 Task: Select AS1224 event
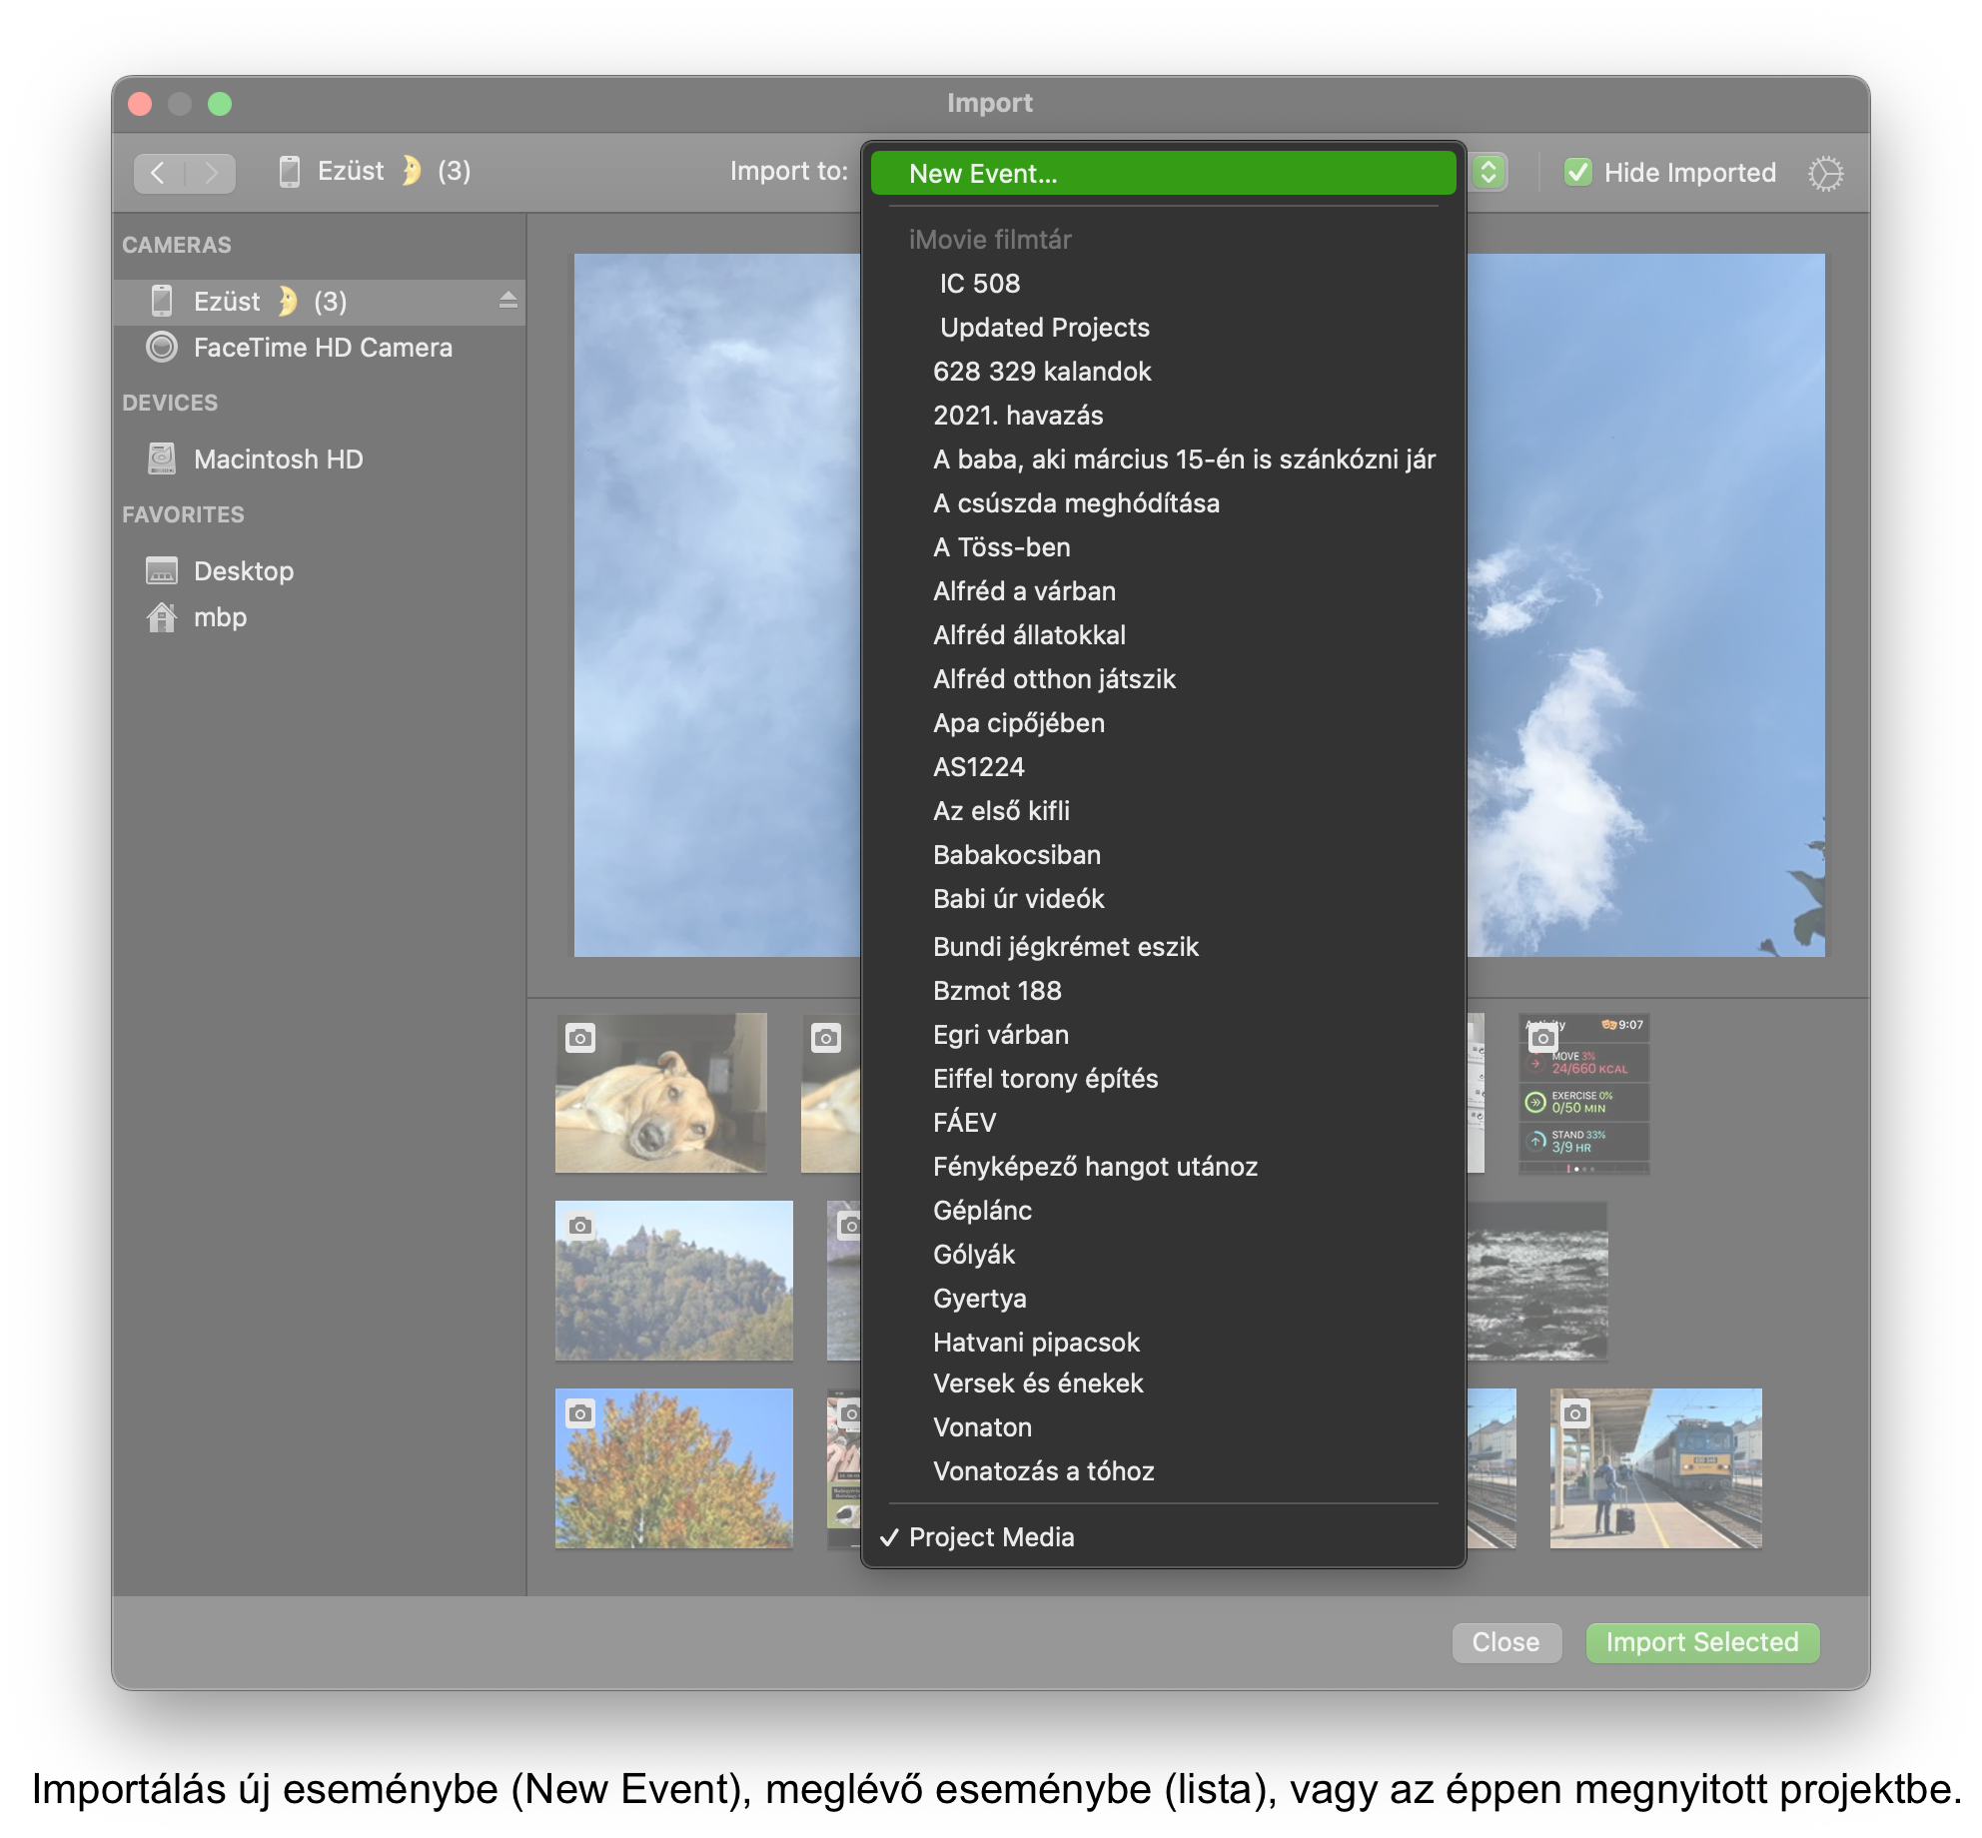tap(1164, 767)
